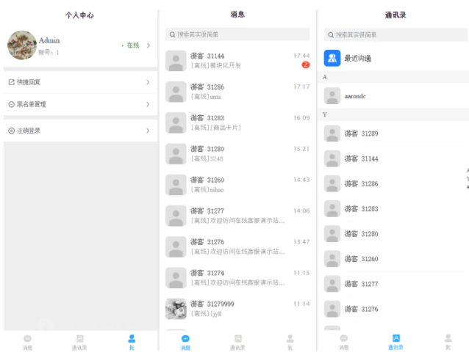This screenshot has width=469, height=358.
Task: Open conversation 游客 31274 in message list
Action: pos(237,278)
